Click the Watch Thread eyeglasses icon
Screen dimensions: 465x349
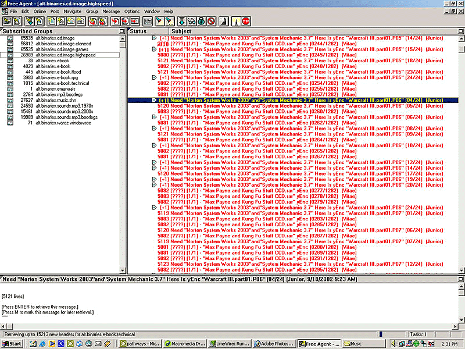191,21
